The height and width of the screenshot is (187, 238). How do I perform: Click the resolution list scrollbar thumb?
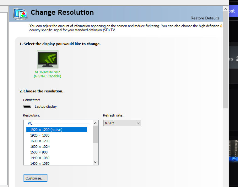point(95,134)
